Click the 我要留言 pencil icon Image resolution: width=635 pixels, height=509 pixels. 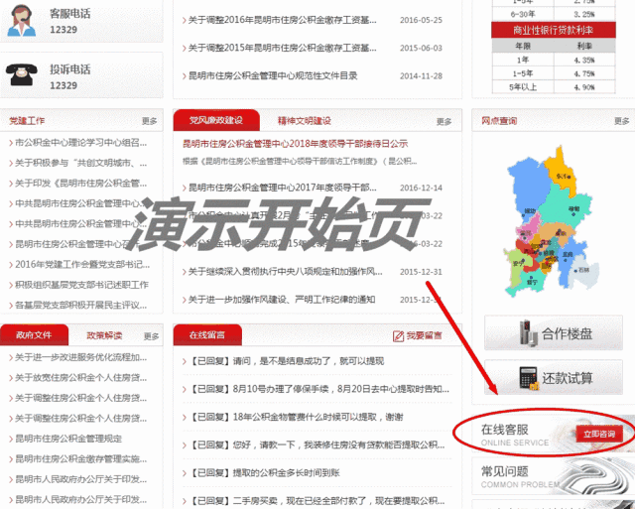(398, 335)
